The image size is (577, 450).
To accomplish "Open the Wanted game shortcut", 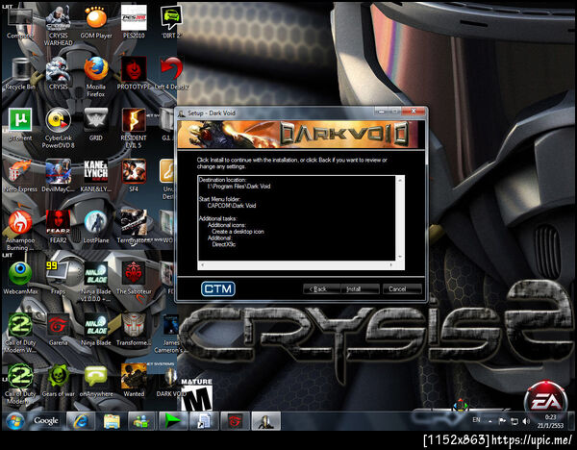I will [134, 381].
